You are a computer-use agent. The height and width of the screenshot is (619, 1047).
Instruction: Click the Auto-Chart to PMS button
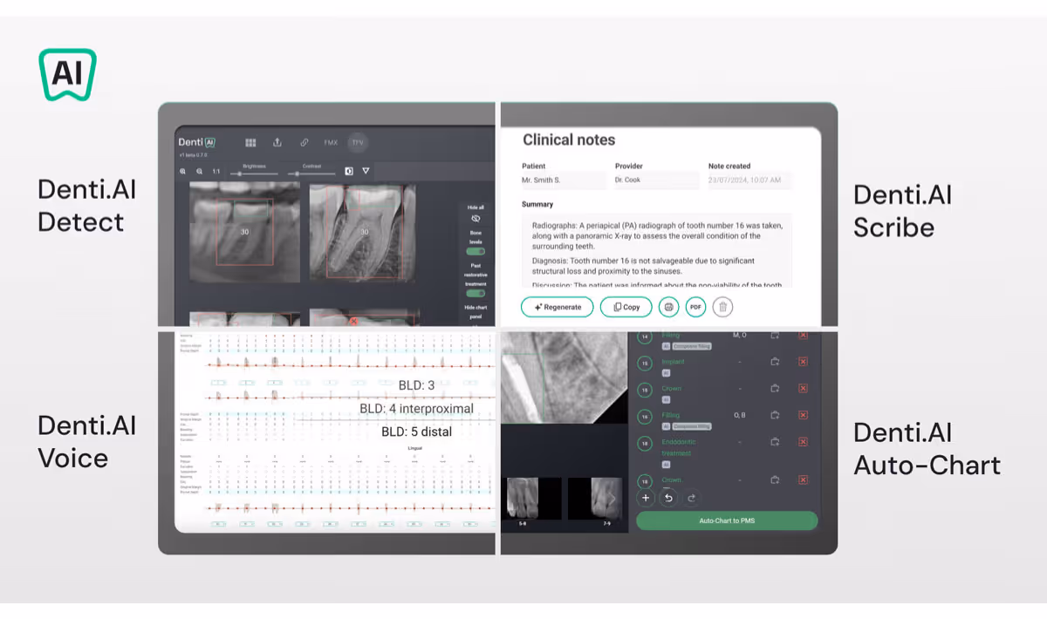727,520
